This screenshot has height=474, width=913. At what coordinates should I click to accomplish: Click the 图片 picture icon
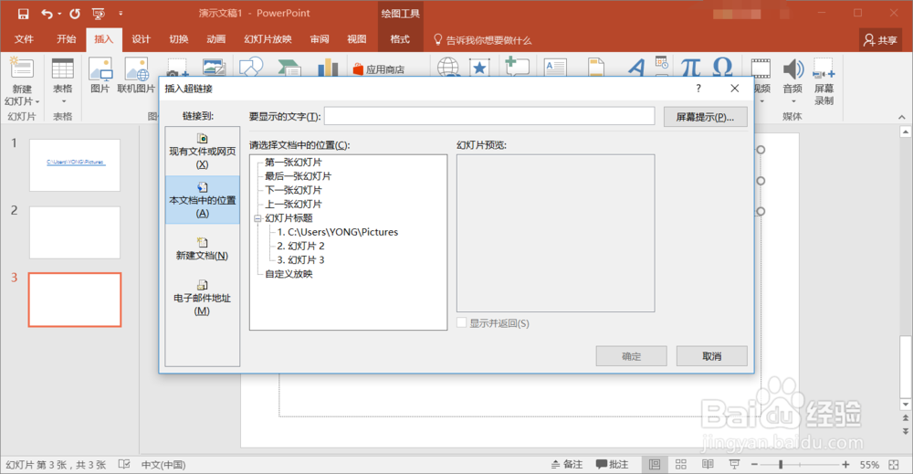[x=100, y=68]
